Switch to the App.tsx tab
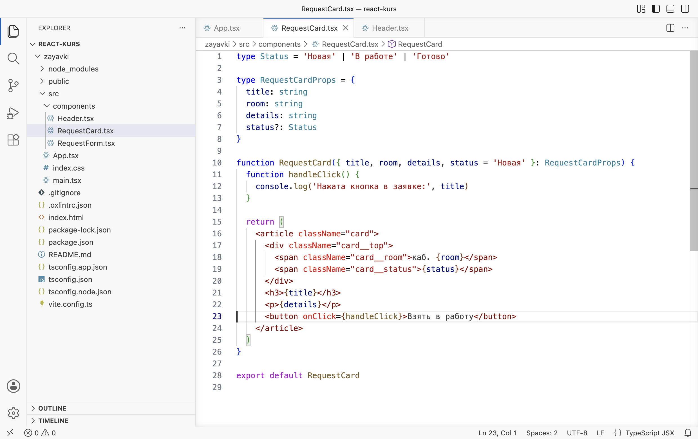Viewport: 698px width, 439px height. 229,28
